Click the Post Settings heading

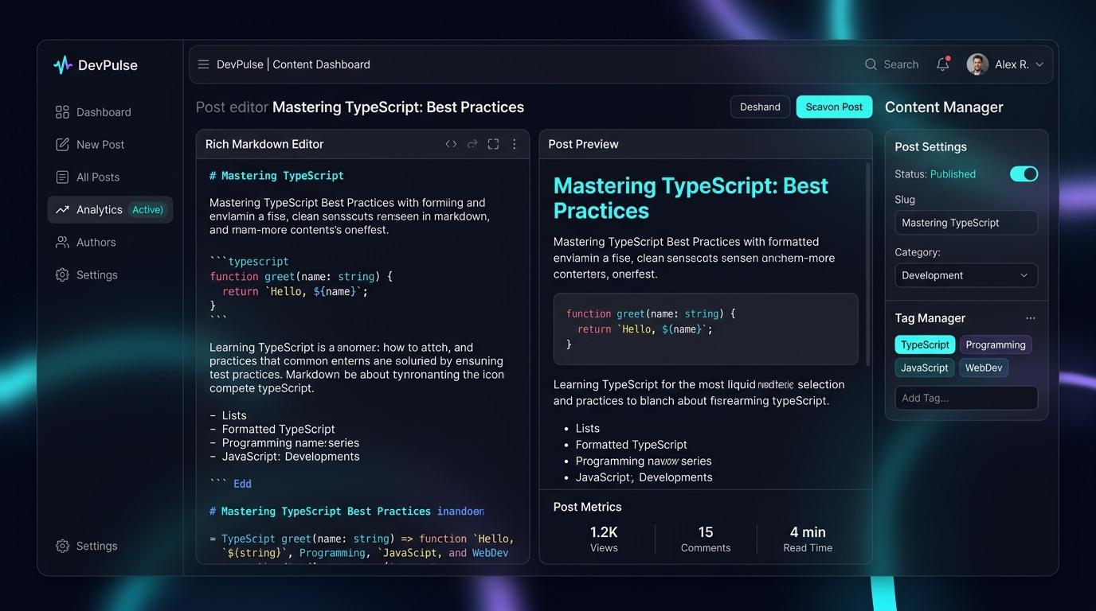(930, 147)
